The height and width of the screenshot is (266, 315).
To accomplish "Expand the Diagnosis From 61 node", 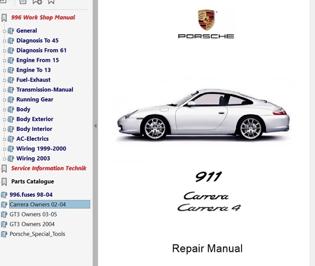I will click(4, 51).
